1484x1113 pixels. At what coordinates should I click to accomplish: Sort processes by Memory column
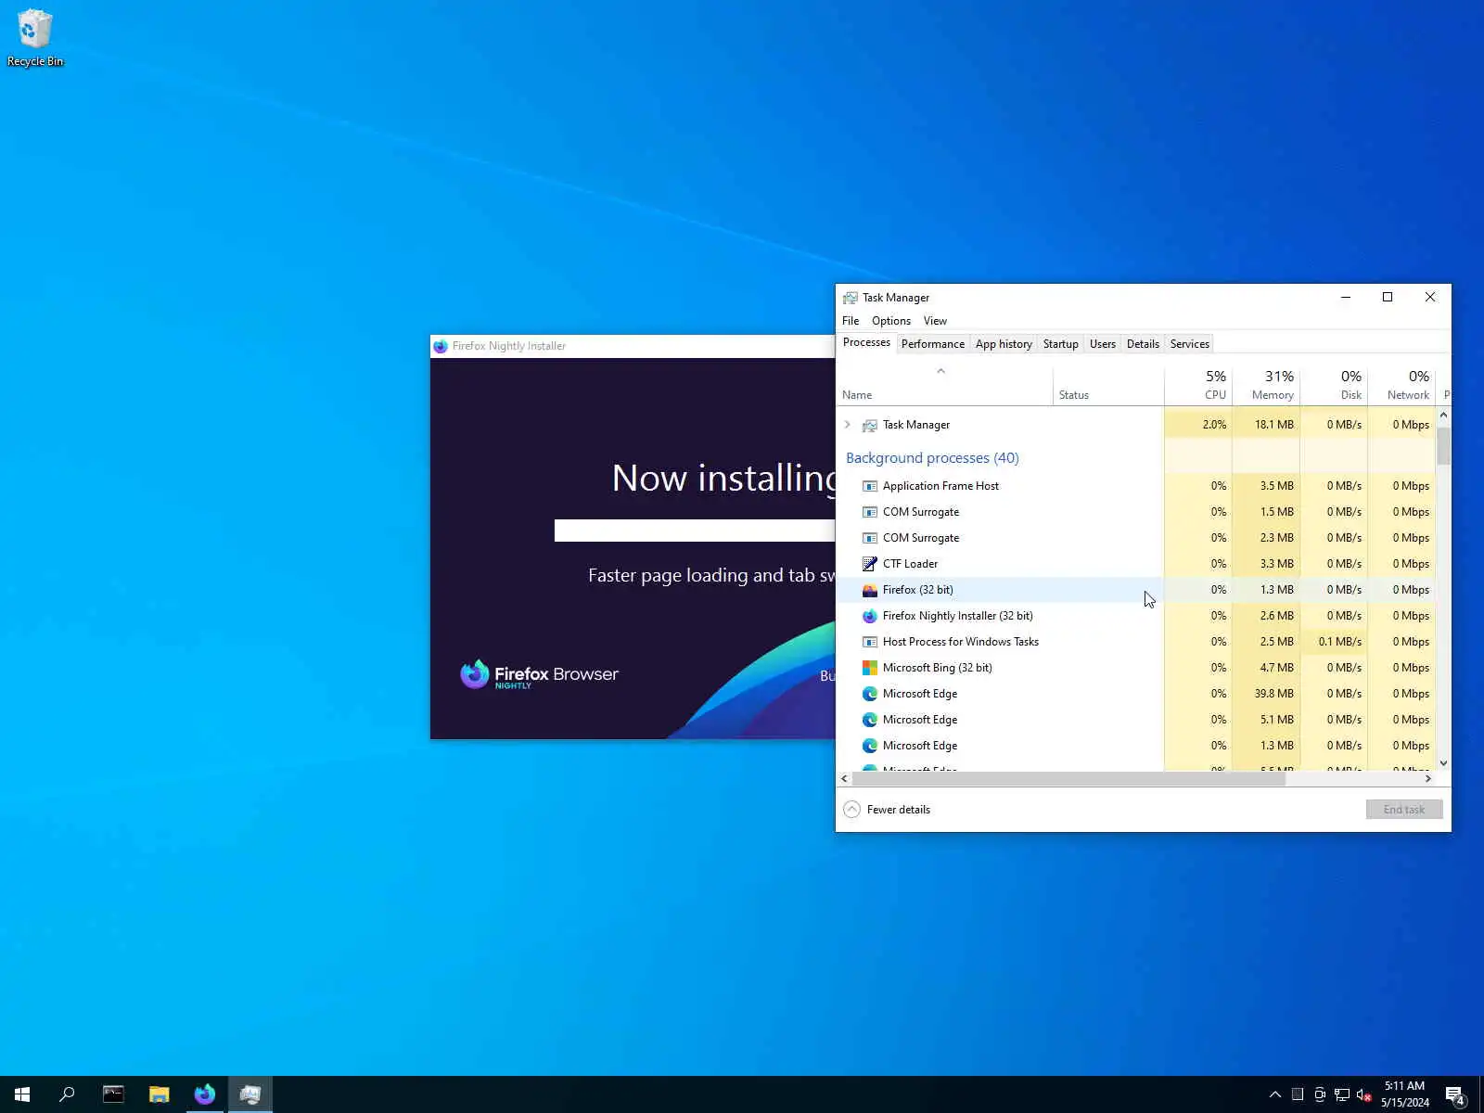pyautogui.click(x=1266, y=386)
